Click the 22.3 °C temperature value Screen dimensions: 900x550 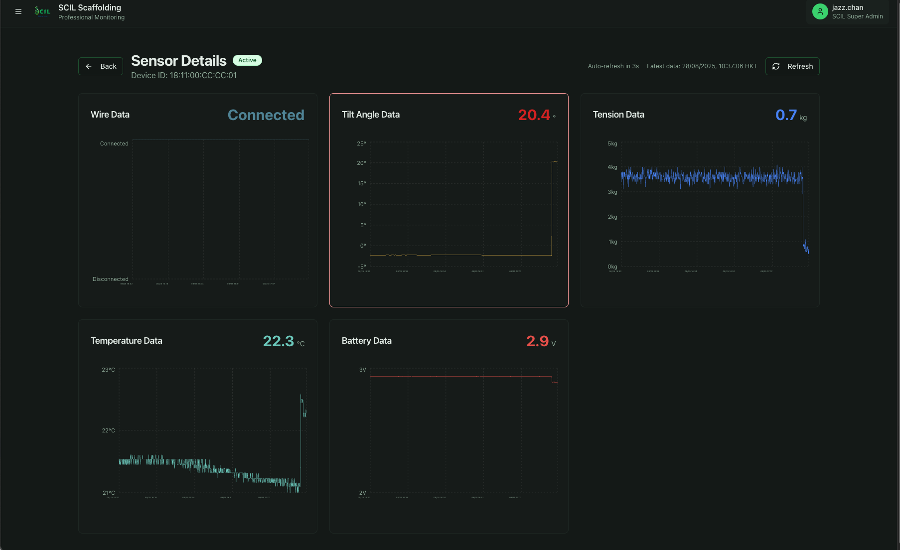[279, 341]
